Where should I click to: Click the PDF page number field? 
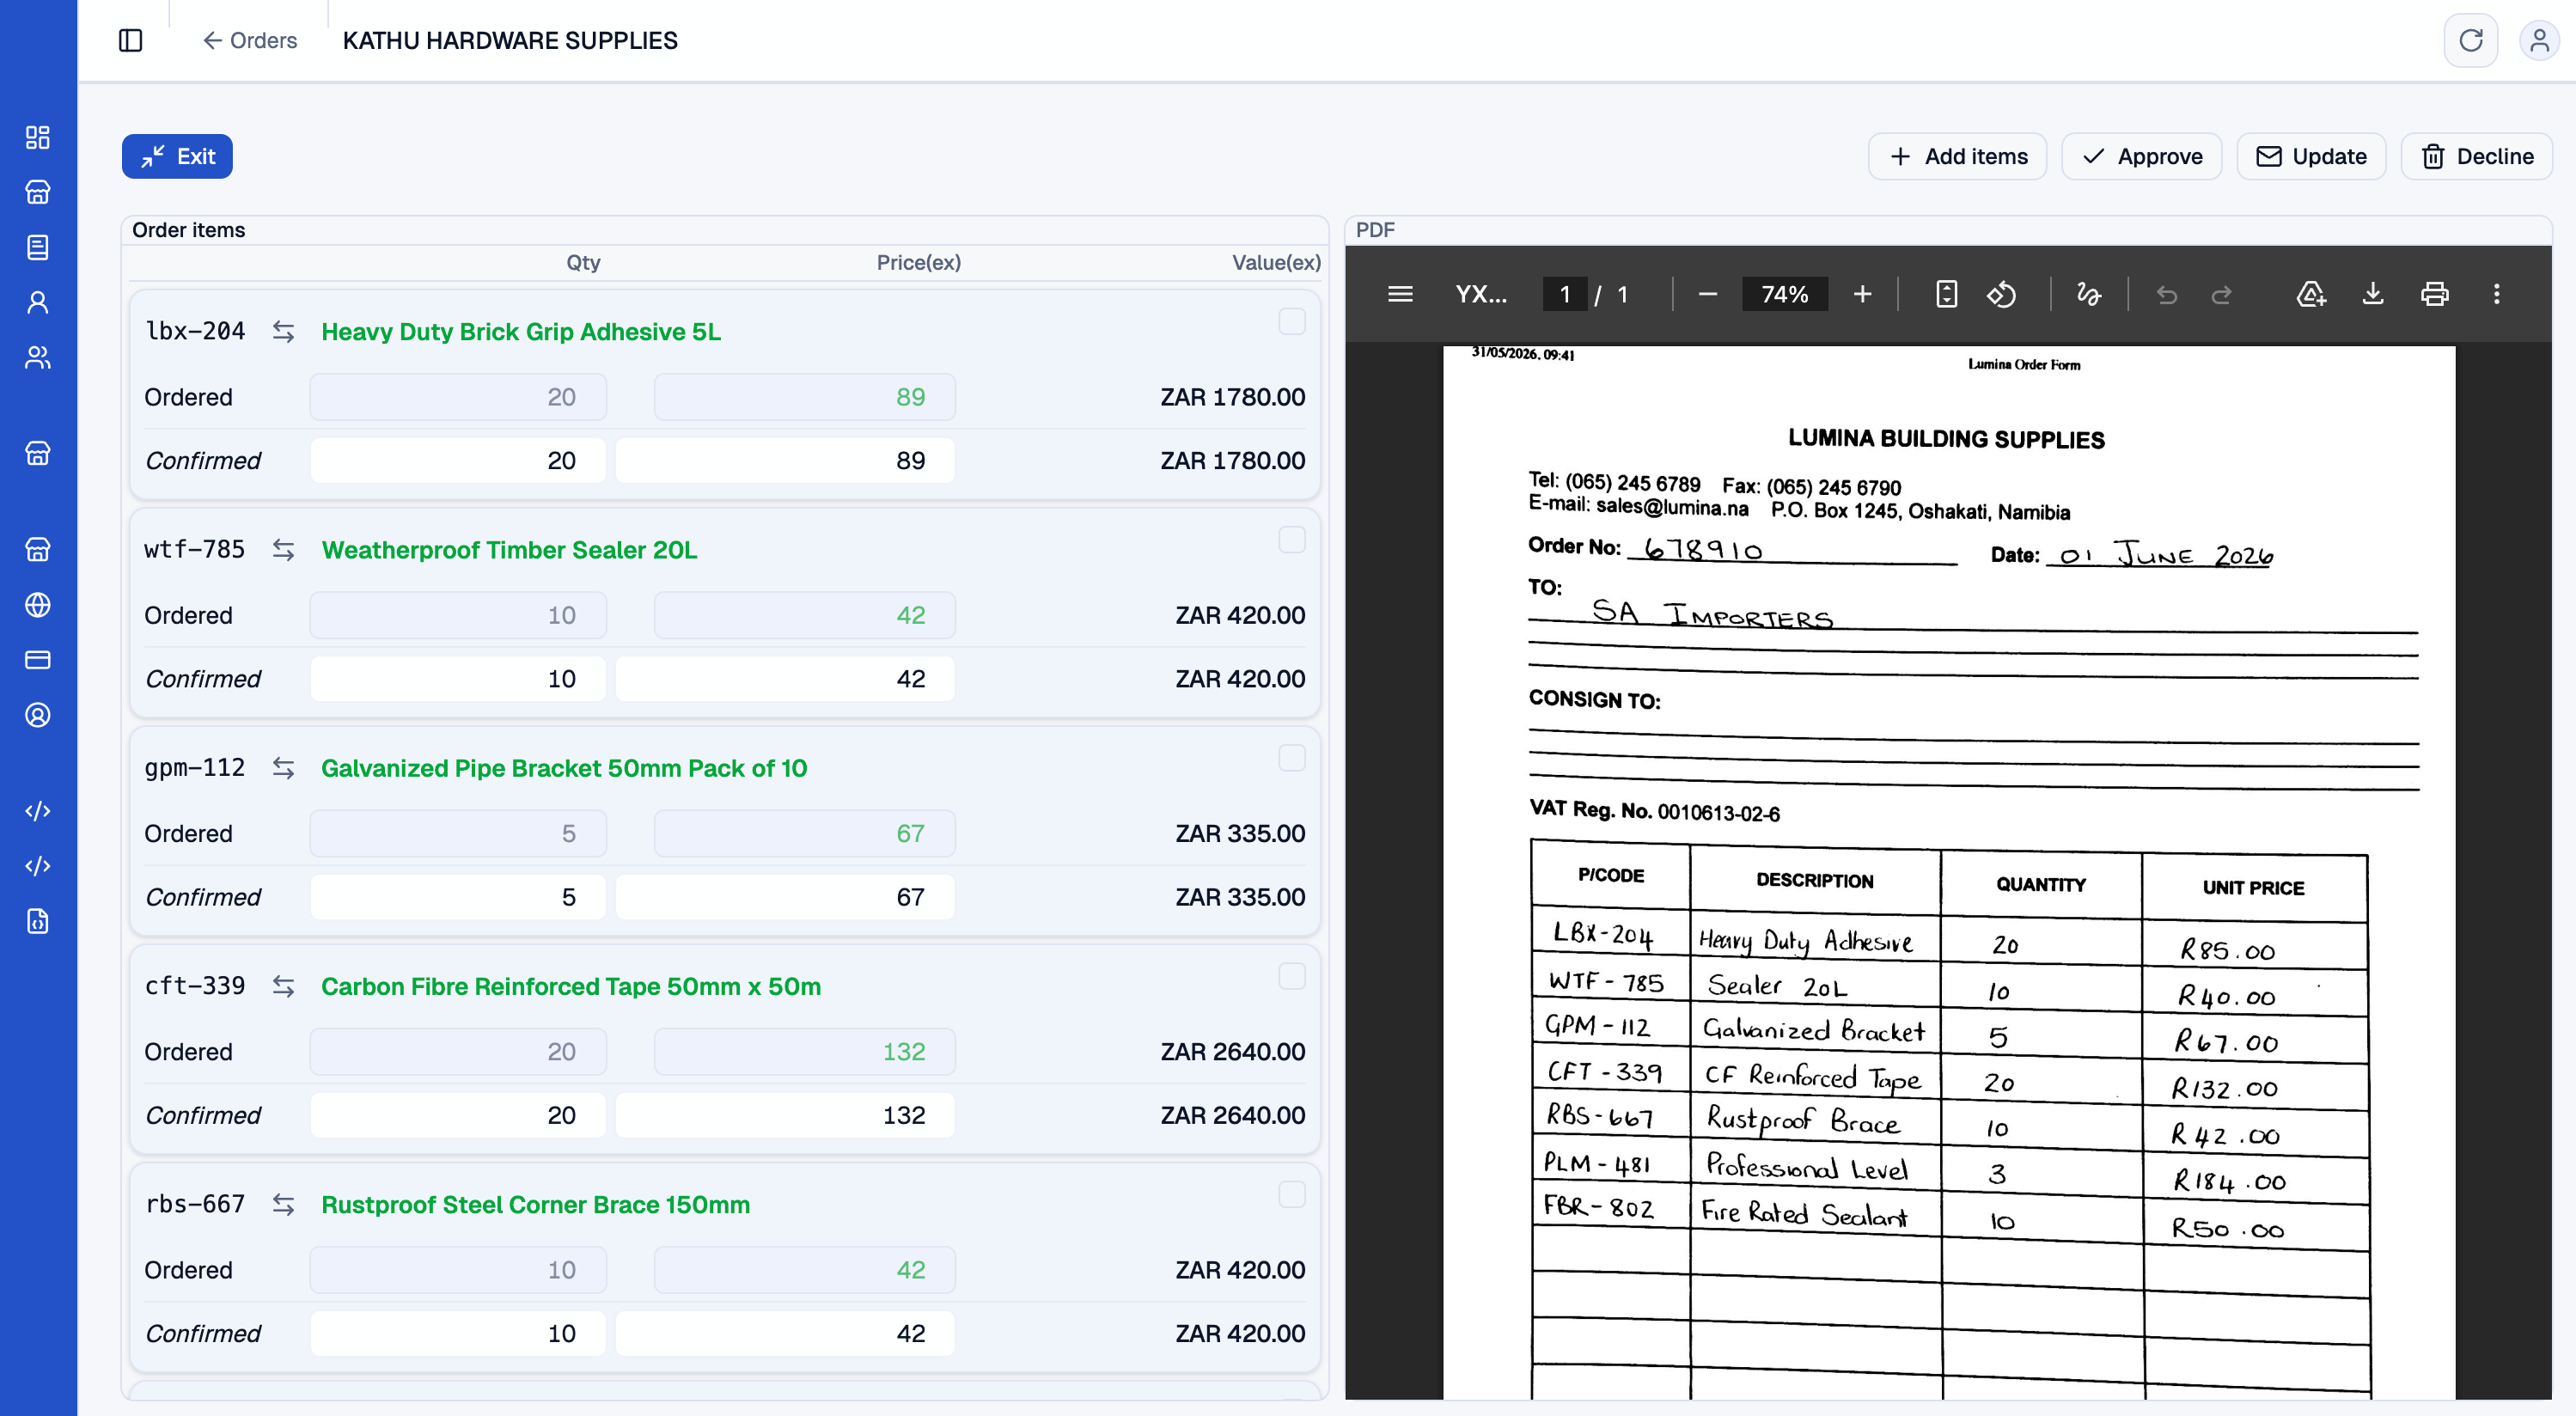tap(1565, 294)
